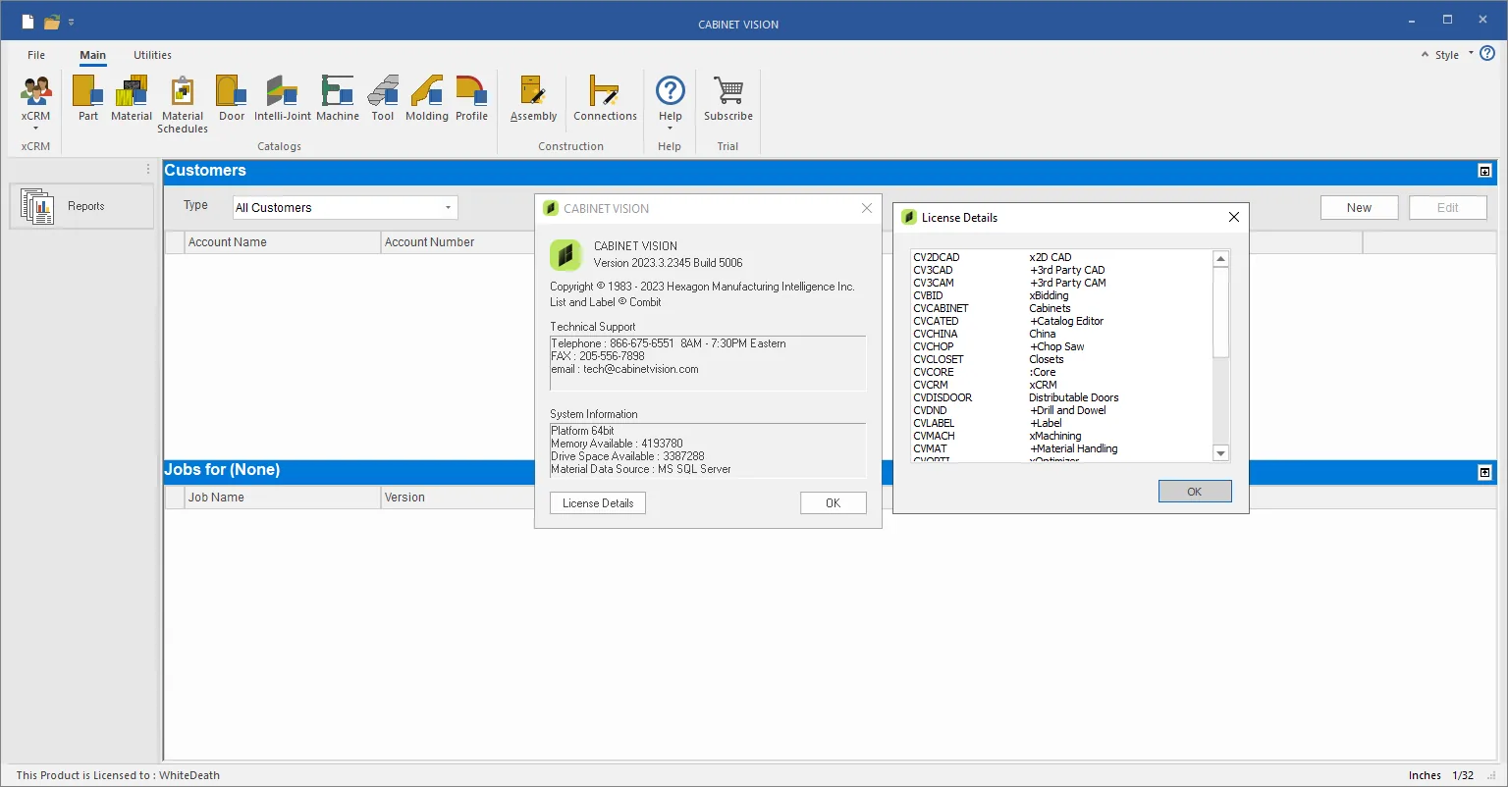Select the CVDND license entry
The width and height of the screenshot is (1508, 787).
point(1062,410)
